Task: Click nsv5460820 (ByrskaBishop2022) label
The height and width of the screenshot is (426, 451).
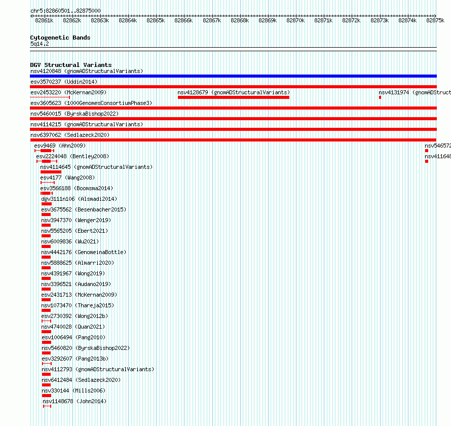Action: 86,348
